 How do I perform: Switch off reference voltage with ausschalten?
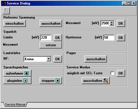coord(51,24)
